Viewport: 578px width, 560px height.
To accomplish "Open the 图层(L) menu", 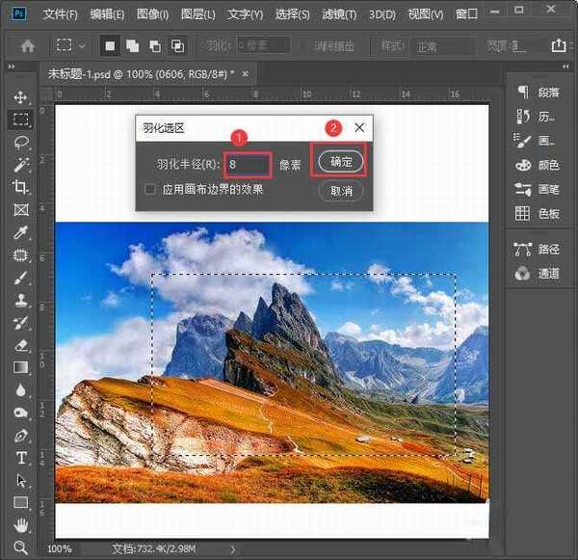I will pyautogui.click(x=198, y=14).
